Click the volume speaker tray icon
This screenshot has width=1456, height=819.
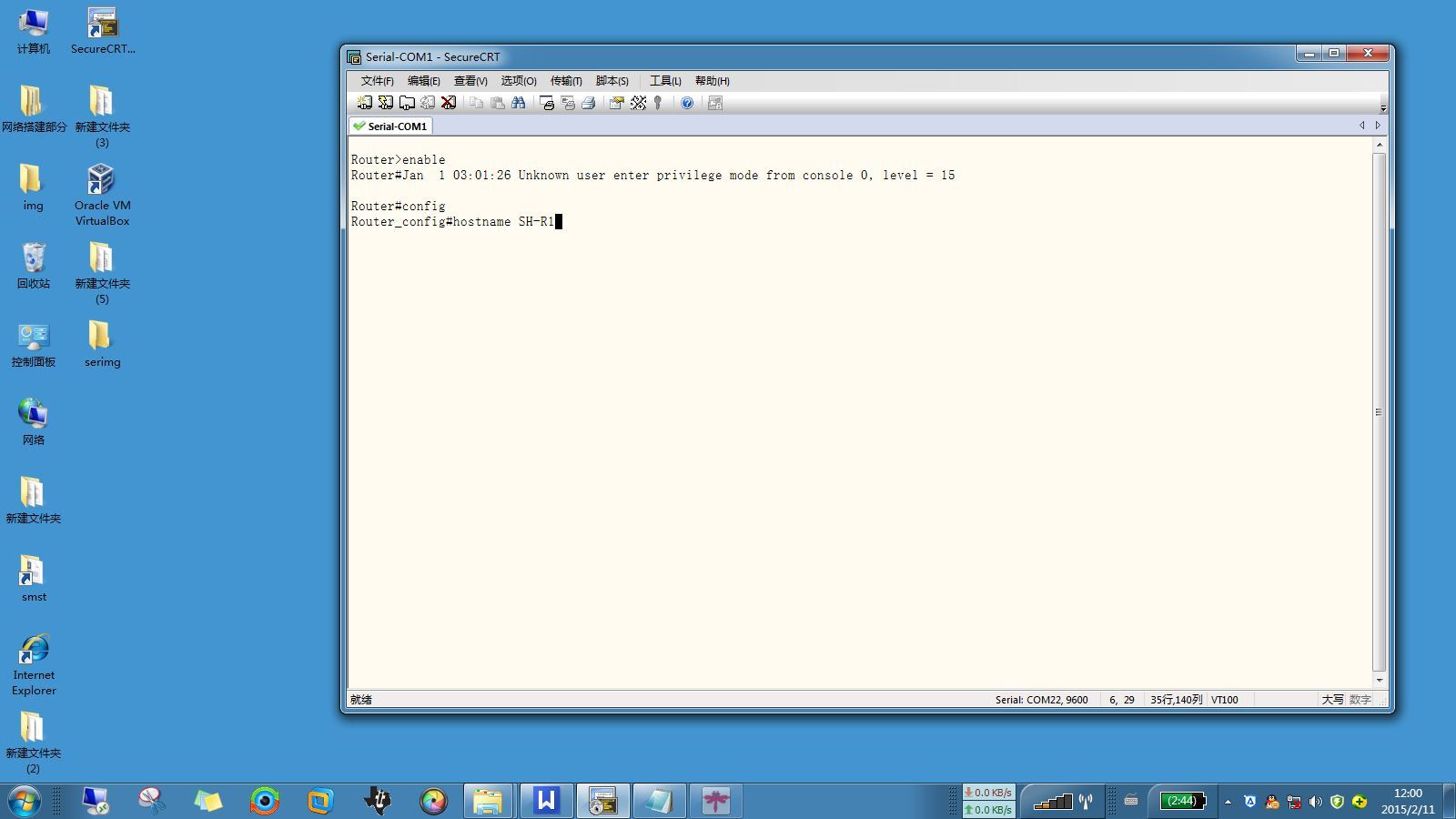[1316, 802]
